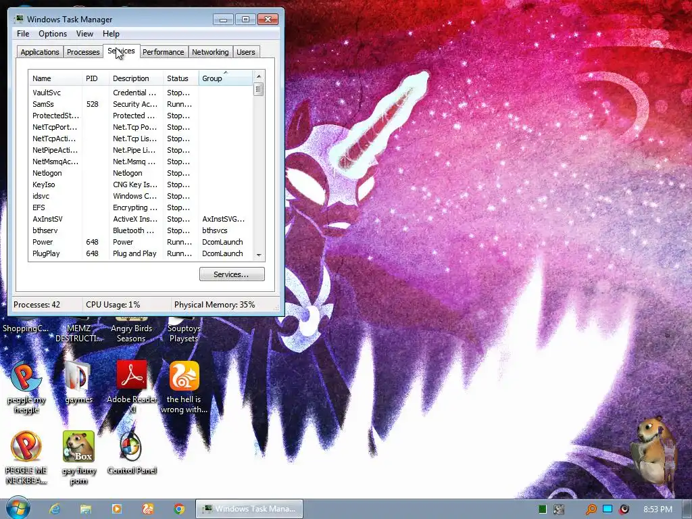The height and width of the screenshot is (519, 692).
Task: Click 'Physical Memory: 35%' in status bar
Action: click(214, 305)
